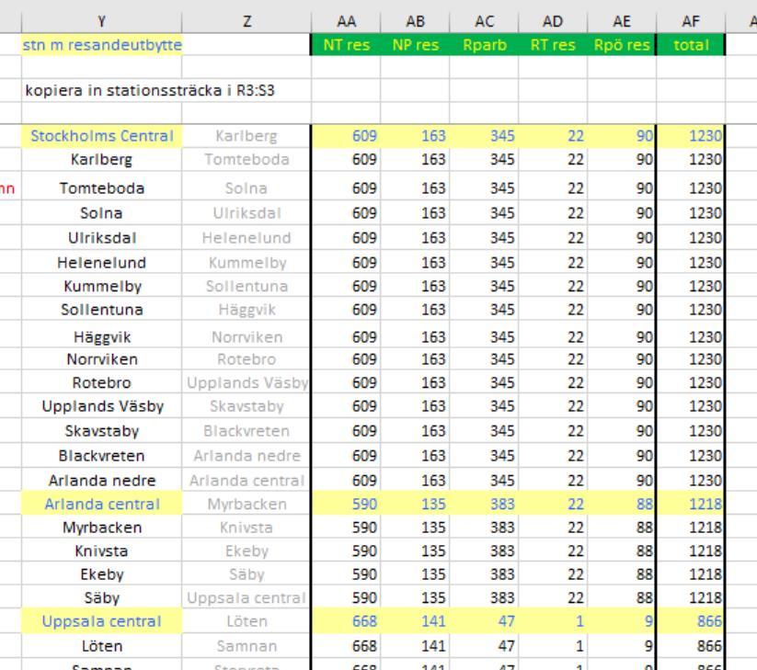Click value 590 in highlighted Arlanda central row
The width and height of the screenshot is (757, 670).
pyautogui.click(x=346, y=504)
